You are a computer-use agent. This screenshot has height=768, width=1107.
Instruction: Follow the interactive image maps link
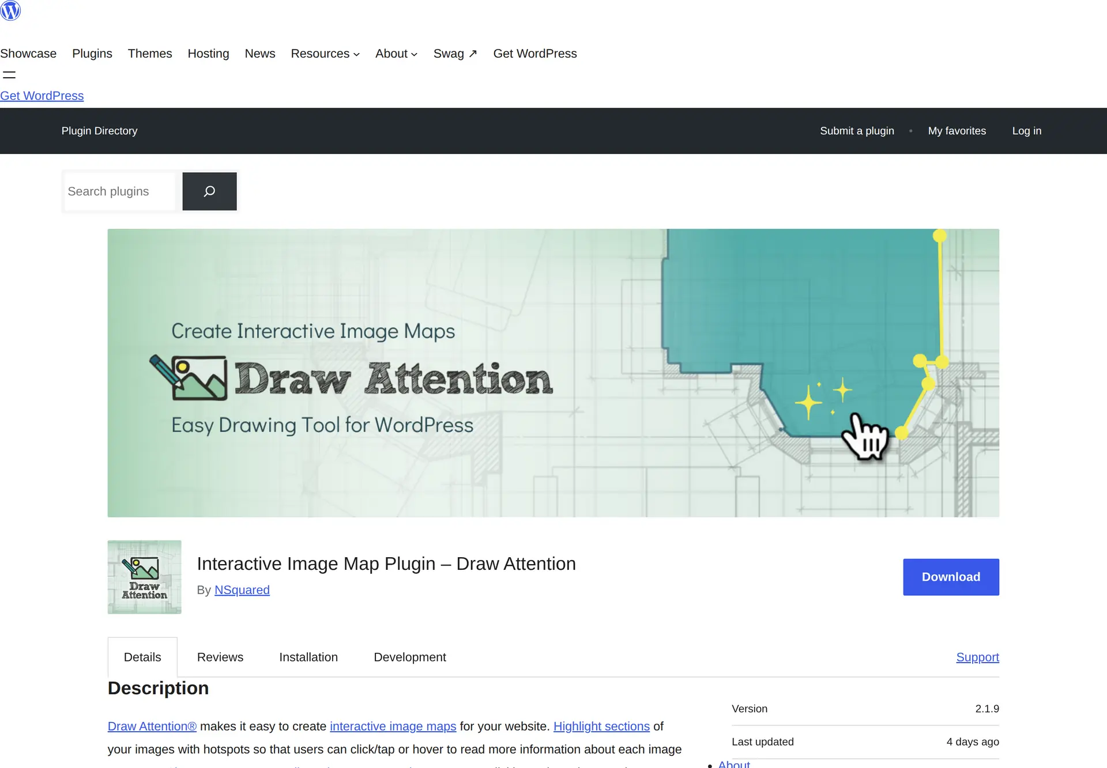pyautogui.click(x=393, y=727)
